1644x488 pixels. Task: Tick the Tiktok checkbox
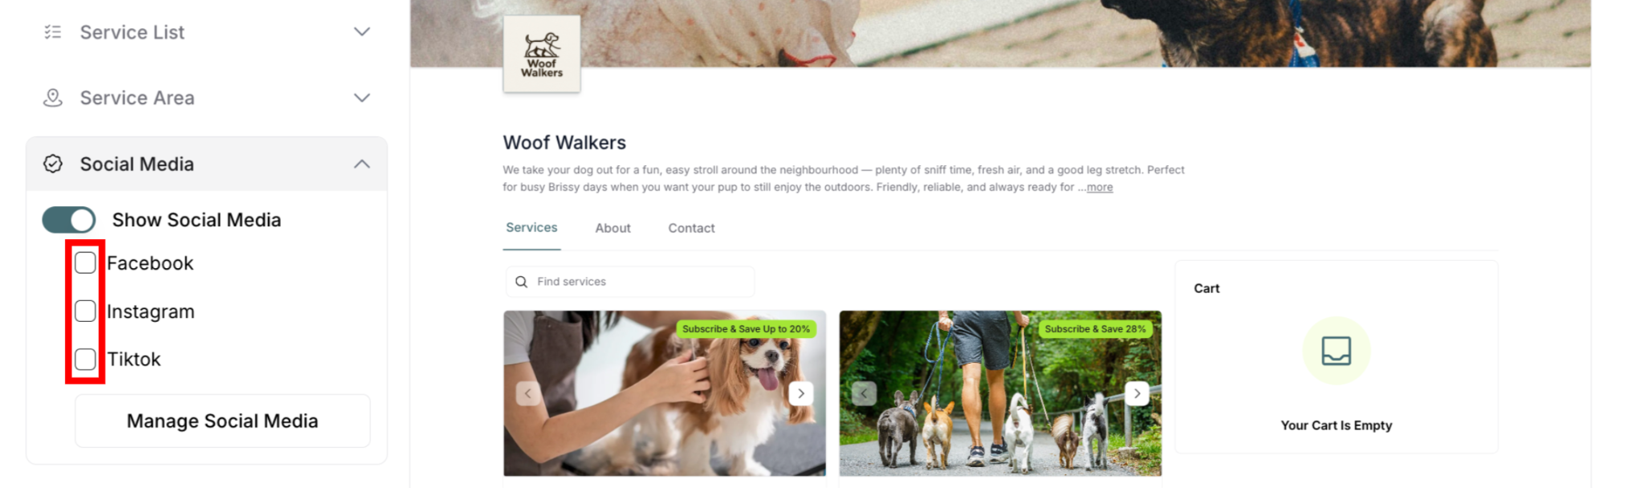click(x=85, y=359)
